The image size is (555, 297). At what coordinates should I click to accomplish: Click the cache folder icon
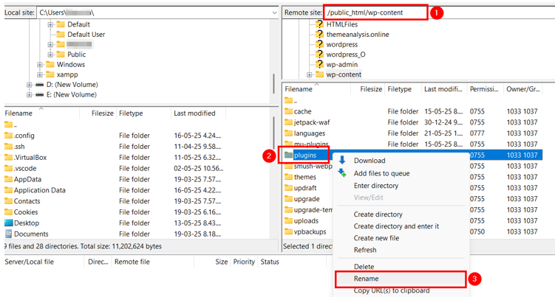point(288,111)
